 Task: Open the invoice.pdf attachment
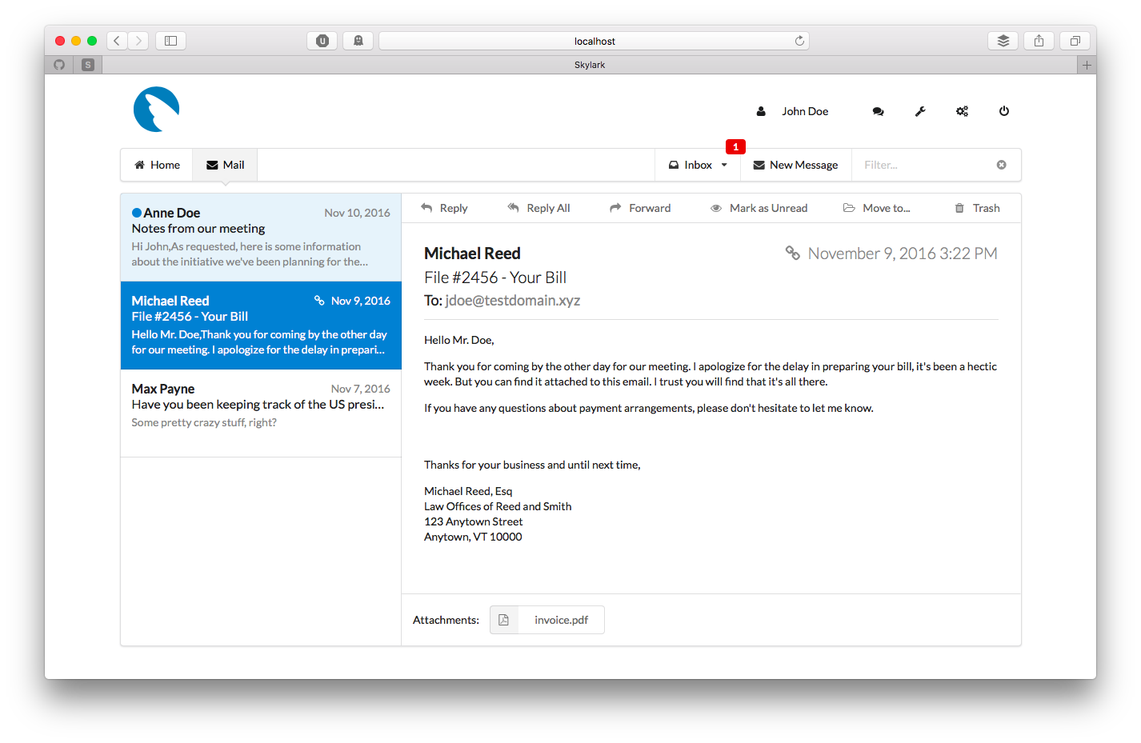click(547, 620)
